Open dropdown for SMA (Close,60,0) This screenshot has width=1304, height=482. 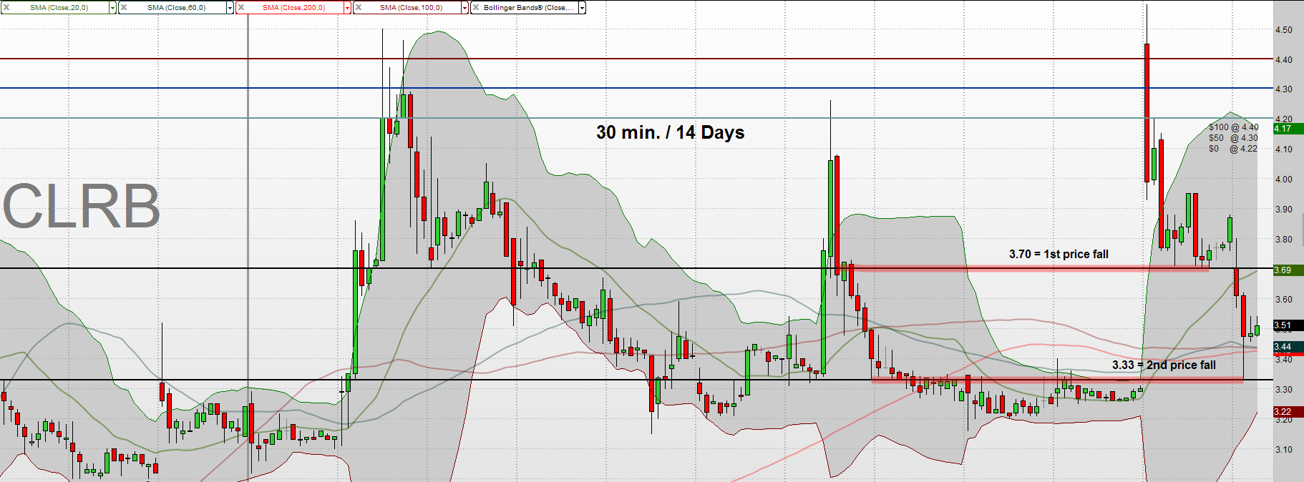tap(230, 8)
